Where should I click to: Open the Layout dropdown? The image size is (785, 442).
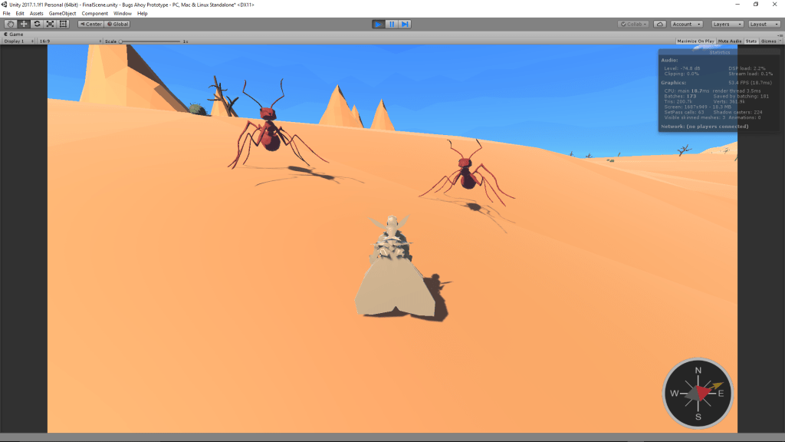[x=763, y=24]
